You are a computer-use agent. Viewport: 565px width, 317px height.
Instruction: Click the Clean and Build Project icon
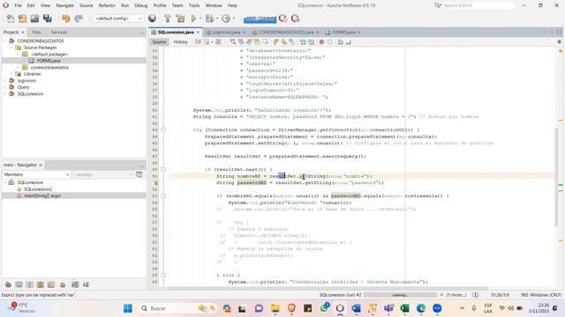[180, 18]
